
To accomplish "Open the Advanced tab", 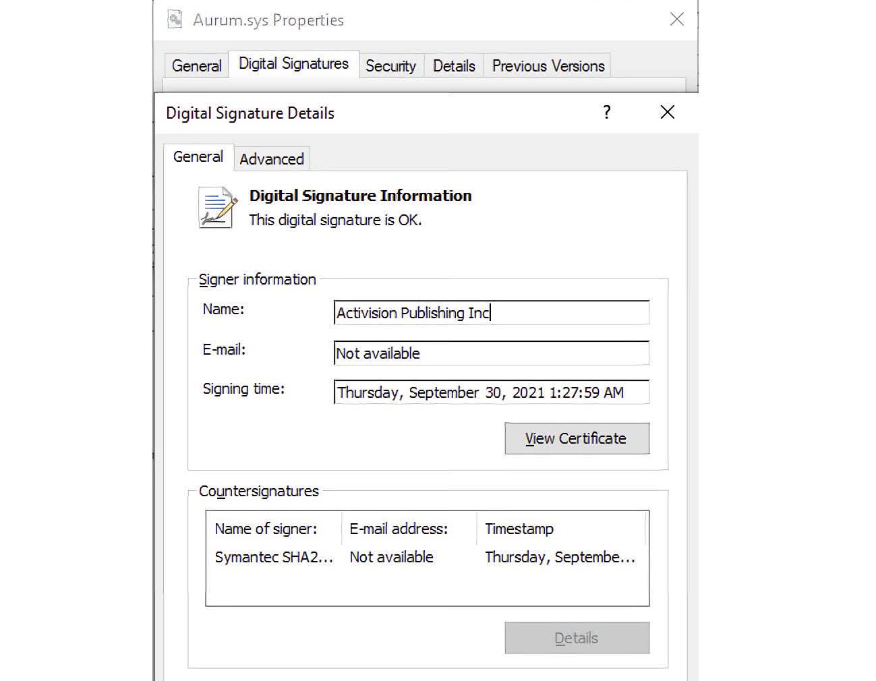I will click(272, 158).
